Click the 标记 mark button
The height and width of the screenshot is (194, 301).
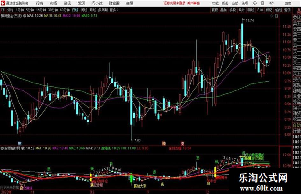[x=269, y=10]
